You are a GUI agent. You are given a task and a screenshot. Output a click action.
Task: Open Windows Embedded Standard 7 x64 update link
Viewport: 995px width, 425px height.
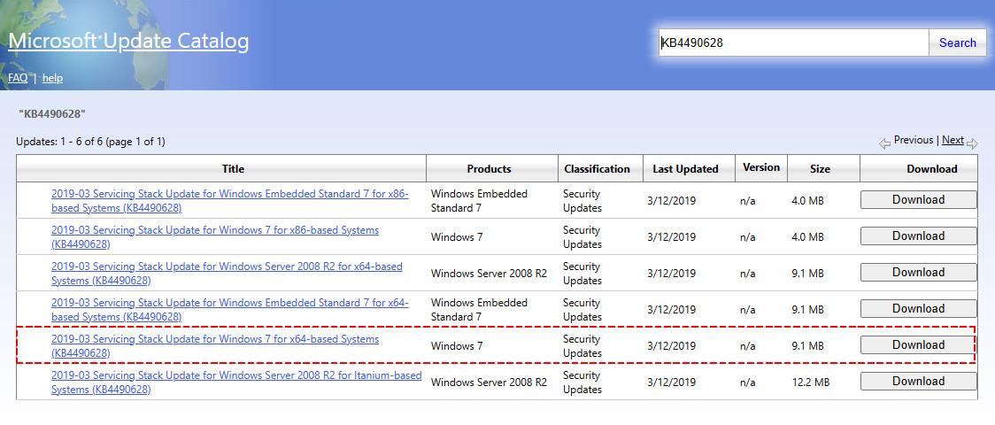(x=229, y=310)
